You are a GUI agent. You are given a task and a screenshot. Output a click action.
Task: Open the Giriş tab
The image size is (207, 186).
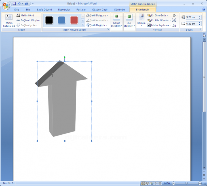coord(17,10)
